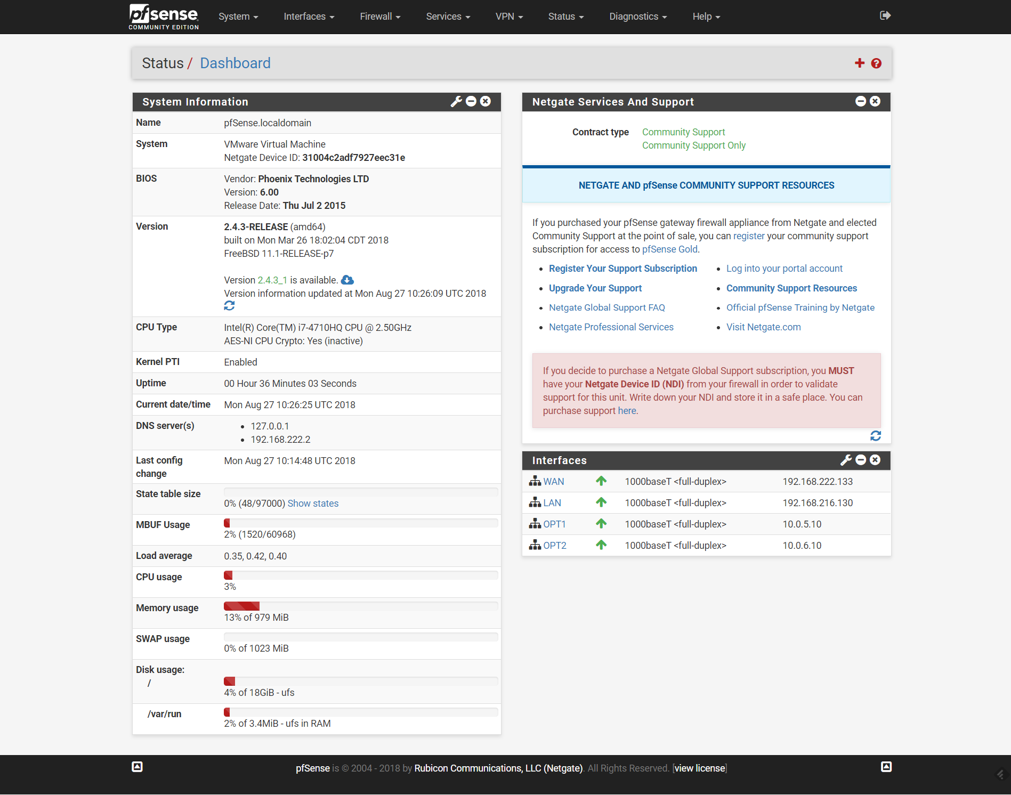Open the OPT2 interface link

pyautogui.click(x=555, y=546)
